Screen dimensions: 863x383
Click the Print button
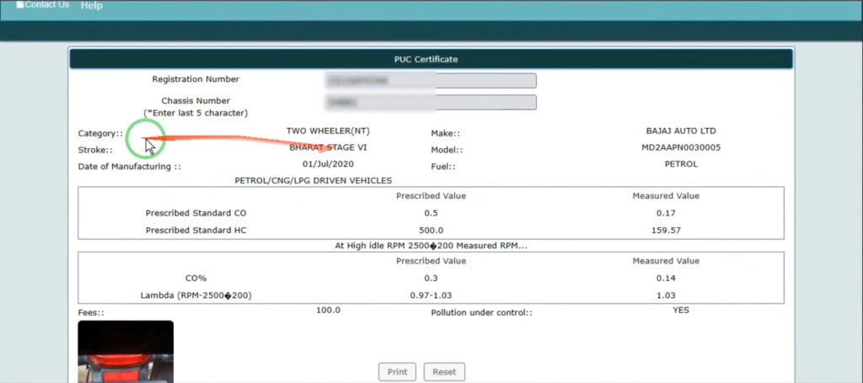tap(397, 371)
